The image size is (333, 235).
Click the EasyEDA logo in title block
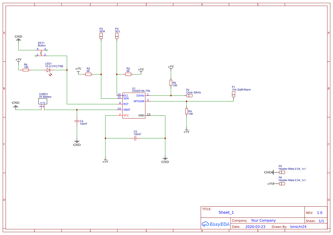[215, 224]
